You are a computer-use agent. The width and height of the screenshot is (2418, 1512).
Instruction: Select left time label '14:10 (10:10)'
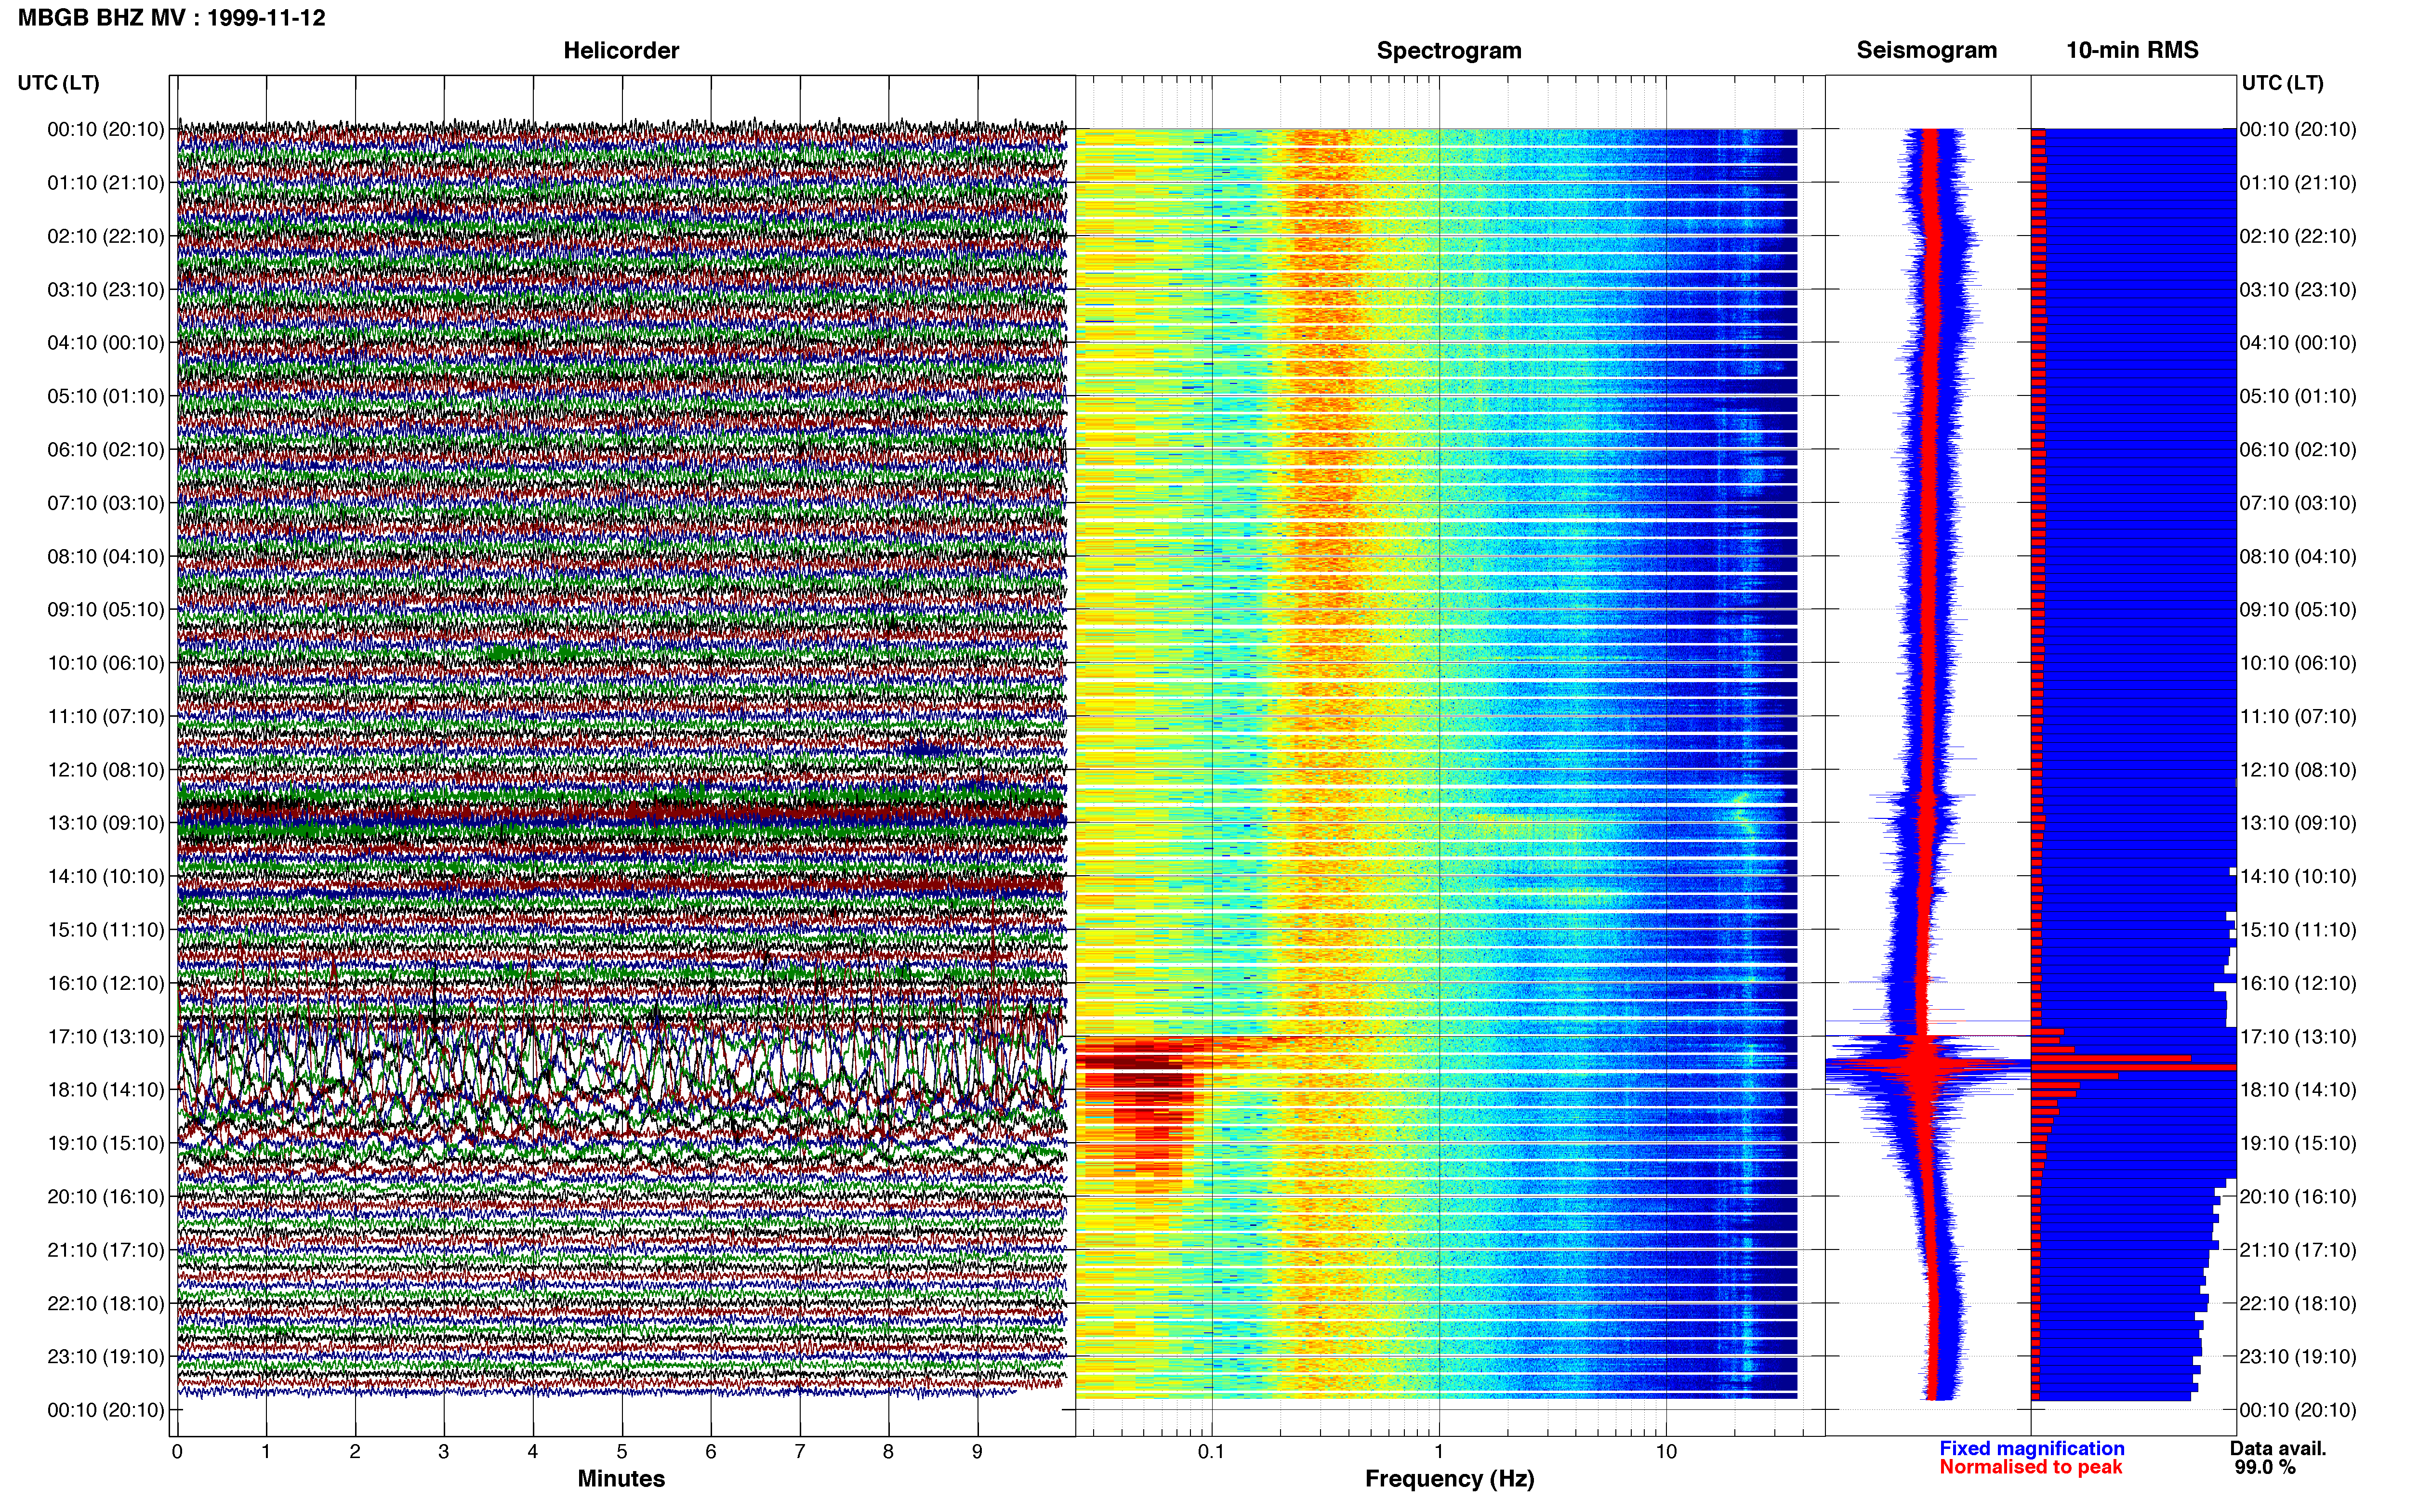[106, 876]
